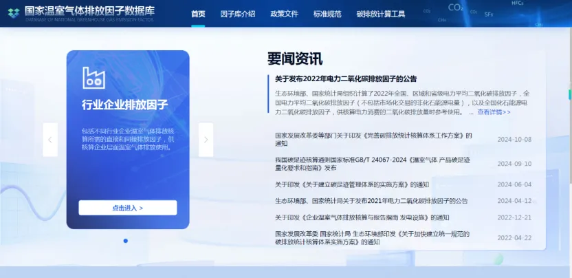Click the database logo icon in header
The image size is (572, 278).
(14, 12)
